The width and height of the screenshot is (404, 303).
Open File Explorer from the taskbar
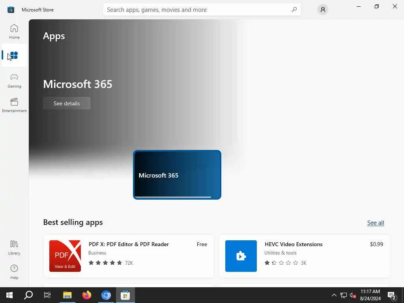pyautogui.click(x=67, y=295)
